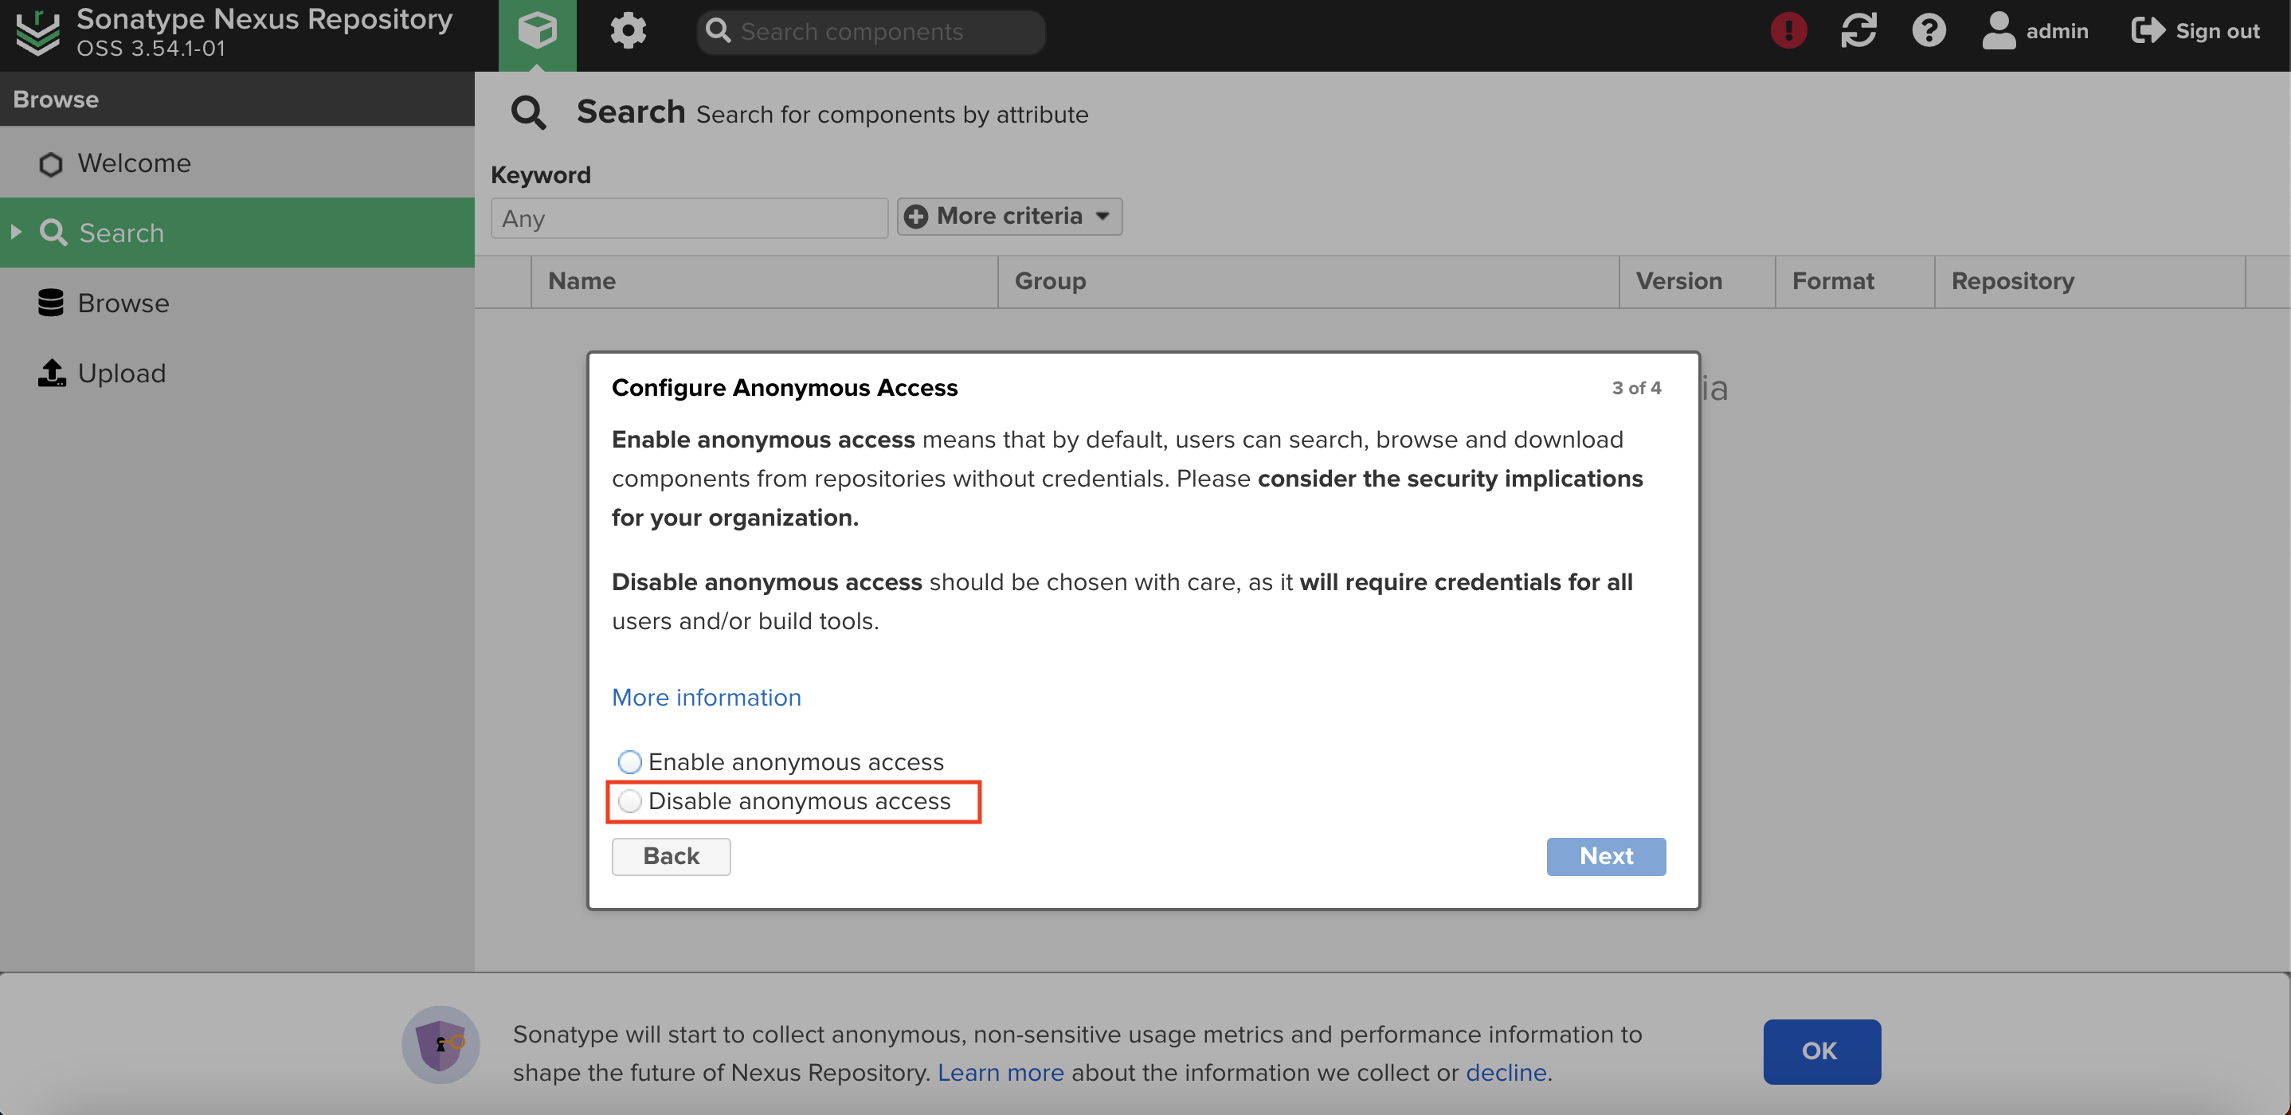Open the help question mark icon
Viewport: 2291px width, 1115px height.
[x=1929, y=31]
